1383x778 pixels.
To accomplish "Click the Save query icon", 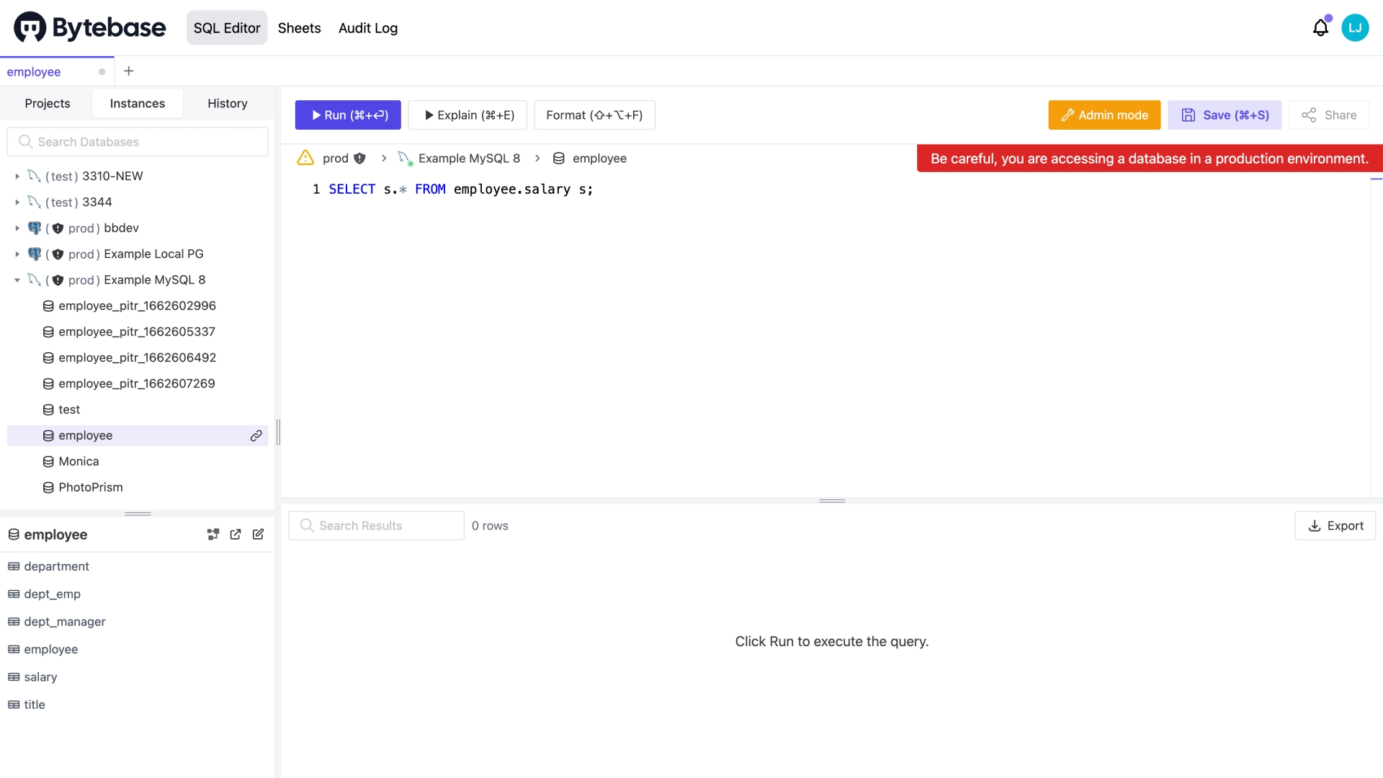I will click(x=1189, y=115).
